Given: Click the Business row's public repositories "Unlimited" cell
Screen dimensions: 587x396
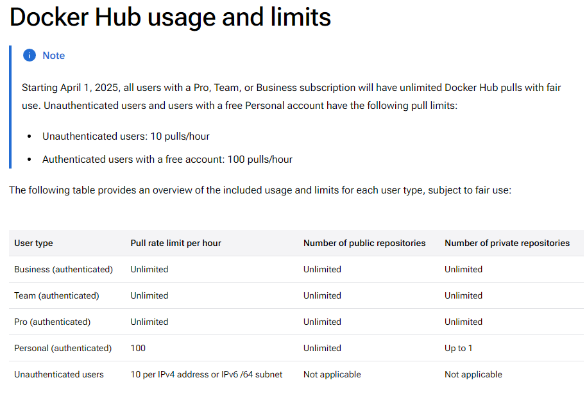Looking at the screenshot, I should pos(322,269).
